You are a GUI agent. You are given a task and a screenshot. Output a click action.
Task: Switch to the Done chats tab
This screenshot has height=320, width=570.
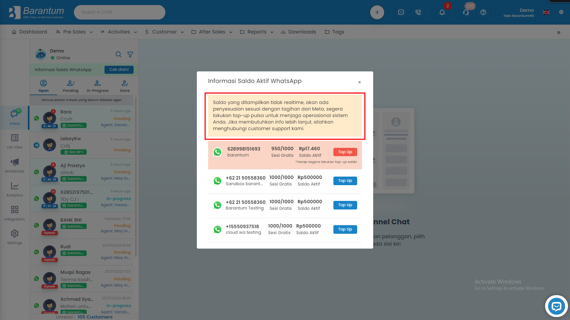pos(125,86)
